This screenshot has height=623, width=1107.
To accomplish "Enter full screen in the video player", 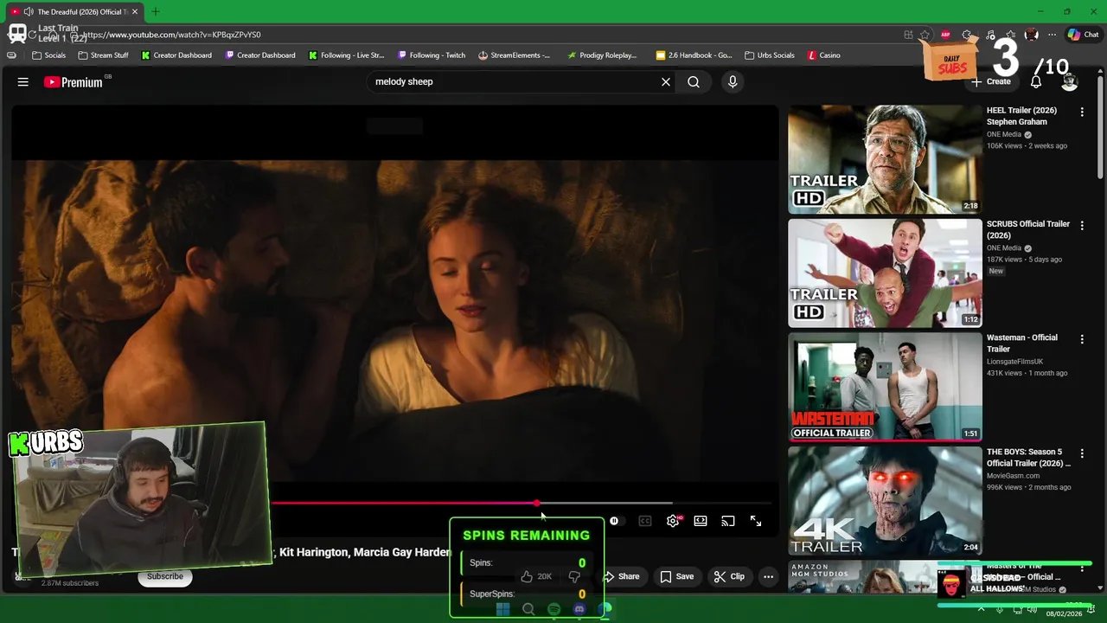I will (x=756, y=521).
